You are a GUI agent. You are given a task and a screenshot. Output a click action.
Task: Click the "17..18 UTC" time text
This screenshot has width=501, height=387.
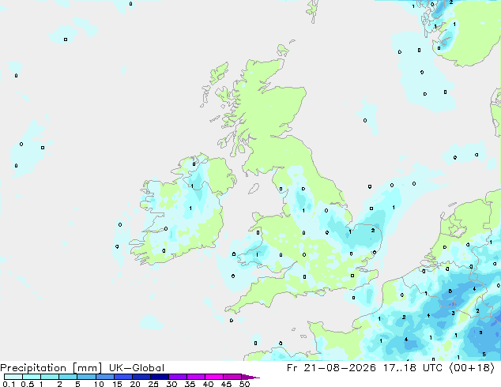[x=412, y=368]
